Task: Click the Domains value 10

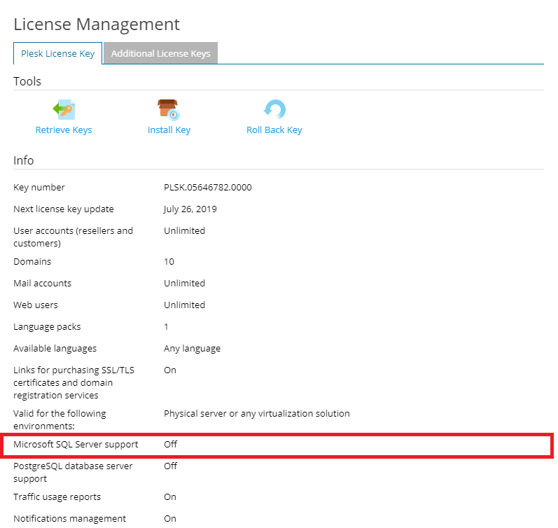Action: [x=169, y=261]
